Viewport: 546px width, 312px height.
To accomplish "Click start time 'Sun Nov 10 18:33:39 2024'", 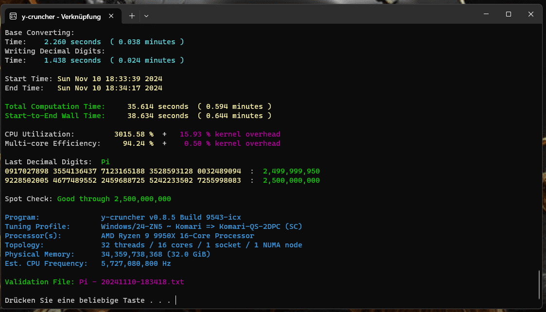I will tap(110, 79).
